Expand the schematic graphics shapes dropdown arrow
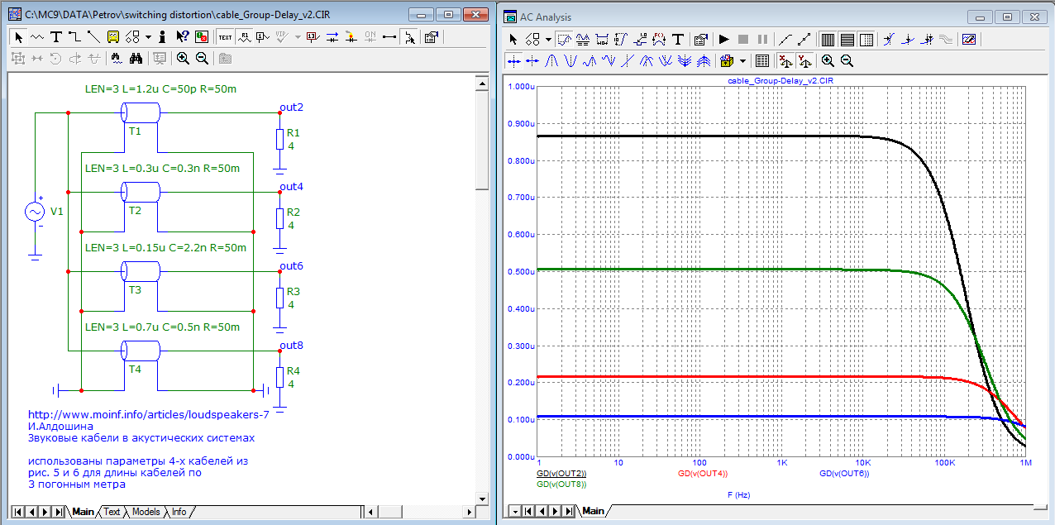Screen dimensions: 1055x525 pos(148,36)
